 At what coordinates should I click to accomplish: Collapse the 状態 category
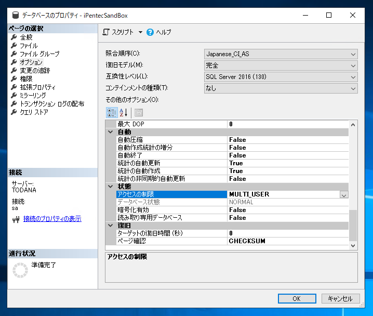(111, 186)
